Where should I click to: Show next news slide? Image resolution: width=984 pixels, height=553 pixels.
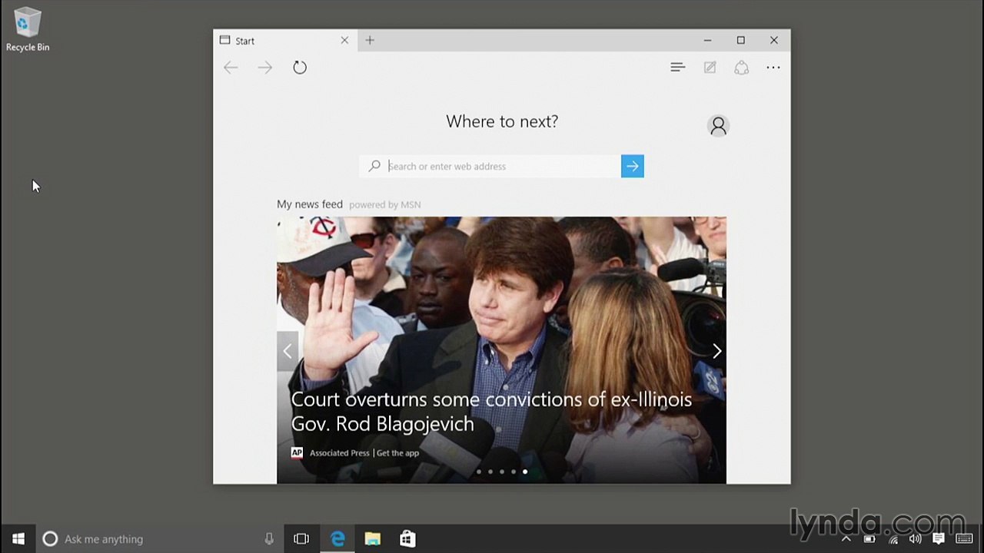(x=716, y=351)
